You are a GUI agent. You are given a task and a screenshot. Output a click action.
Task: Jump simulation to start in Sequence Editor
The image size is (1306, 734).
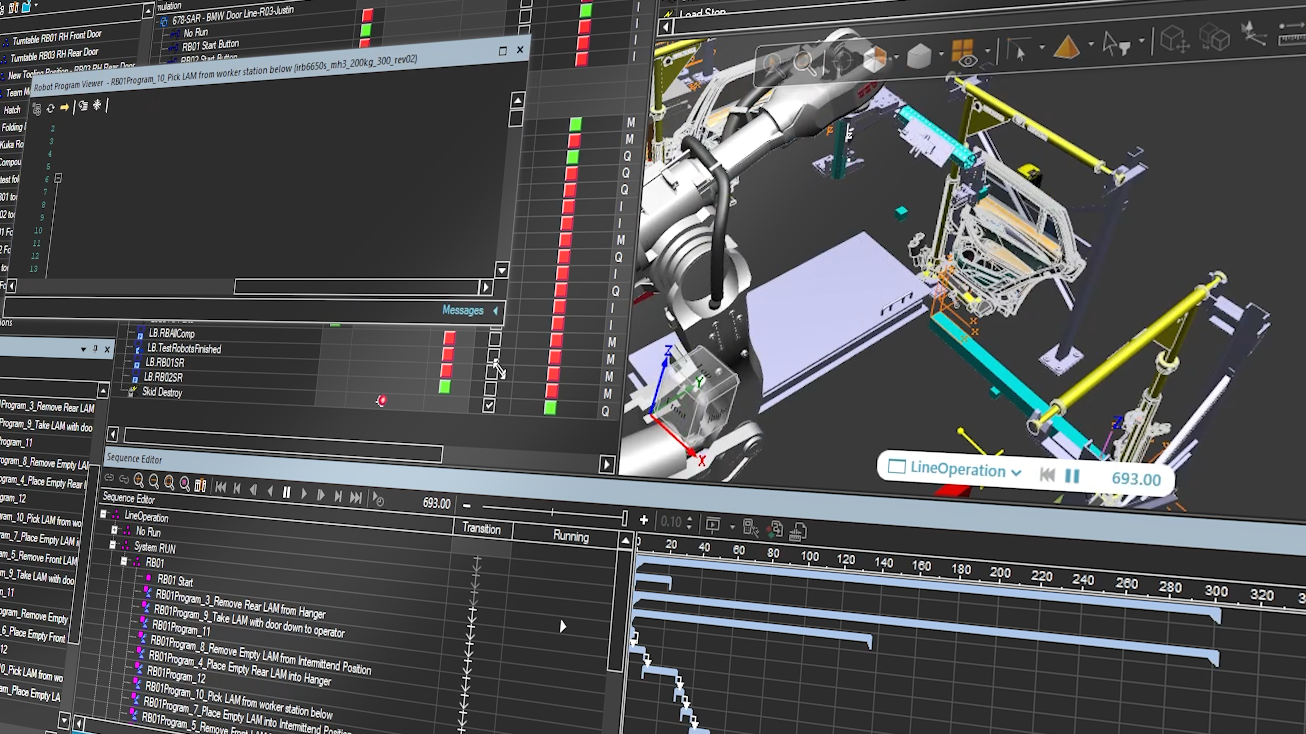click(x=220, y=488)
